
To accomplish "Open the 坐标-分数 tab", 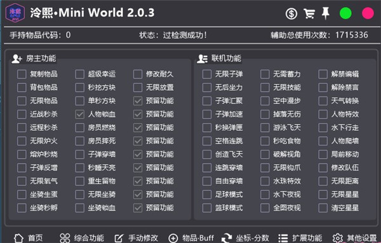I will coord(245,238).
